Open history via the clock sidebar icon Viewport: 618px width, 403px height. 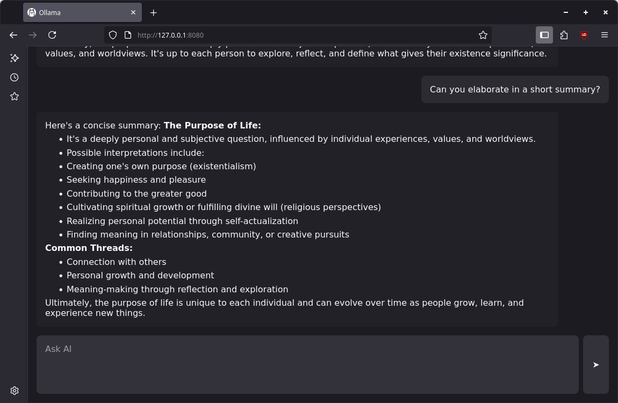(x=15, y=77)
